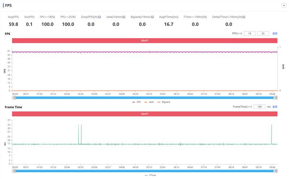The width and height of the screenshot is (289, 179).
Task: Click the Var(FPS) value 0.1
Action: [29, 24]
